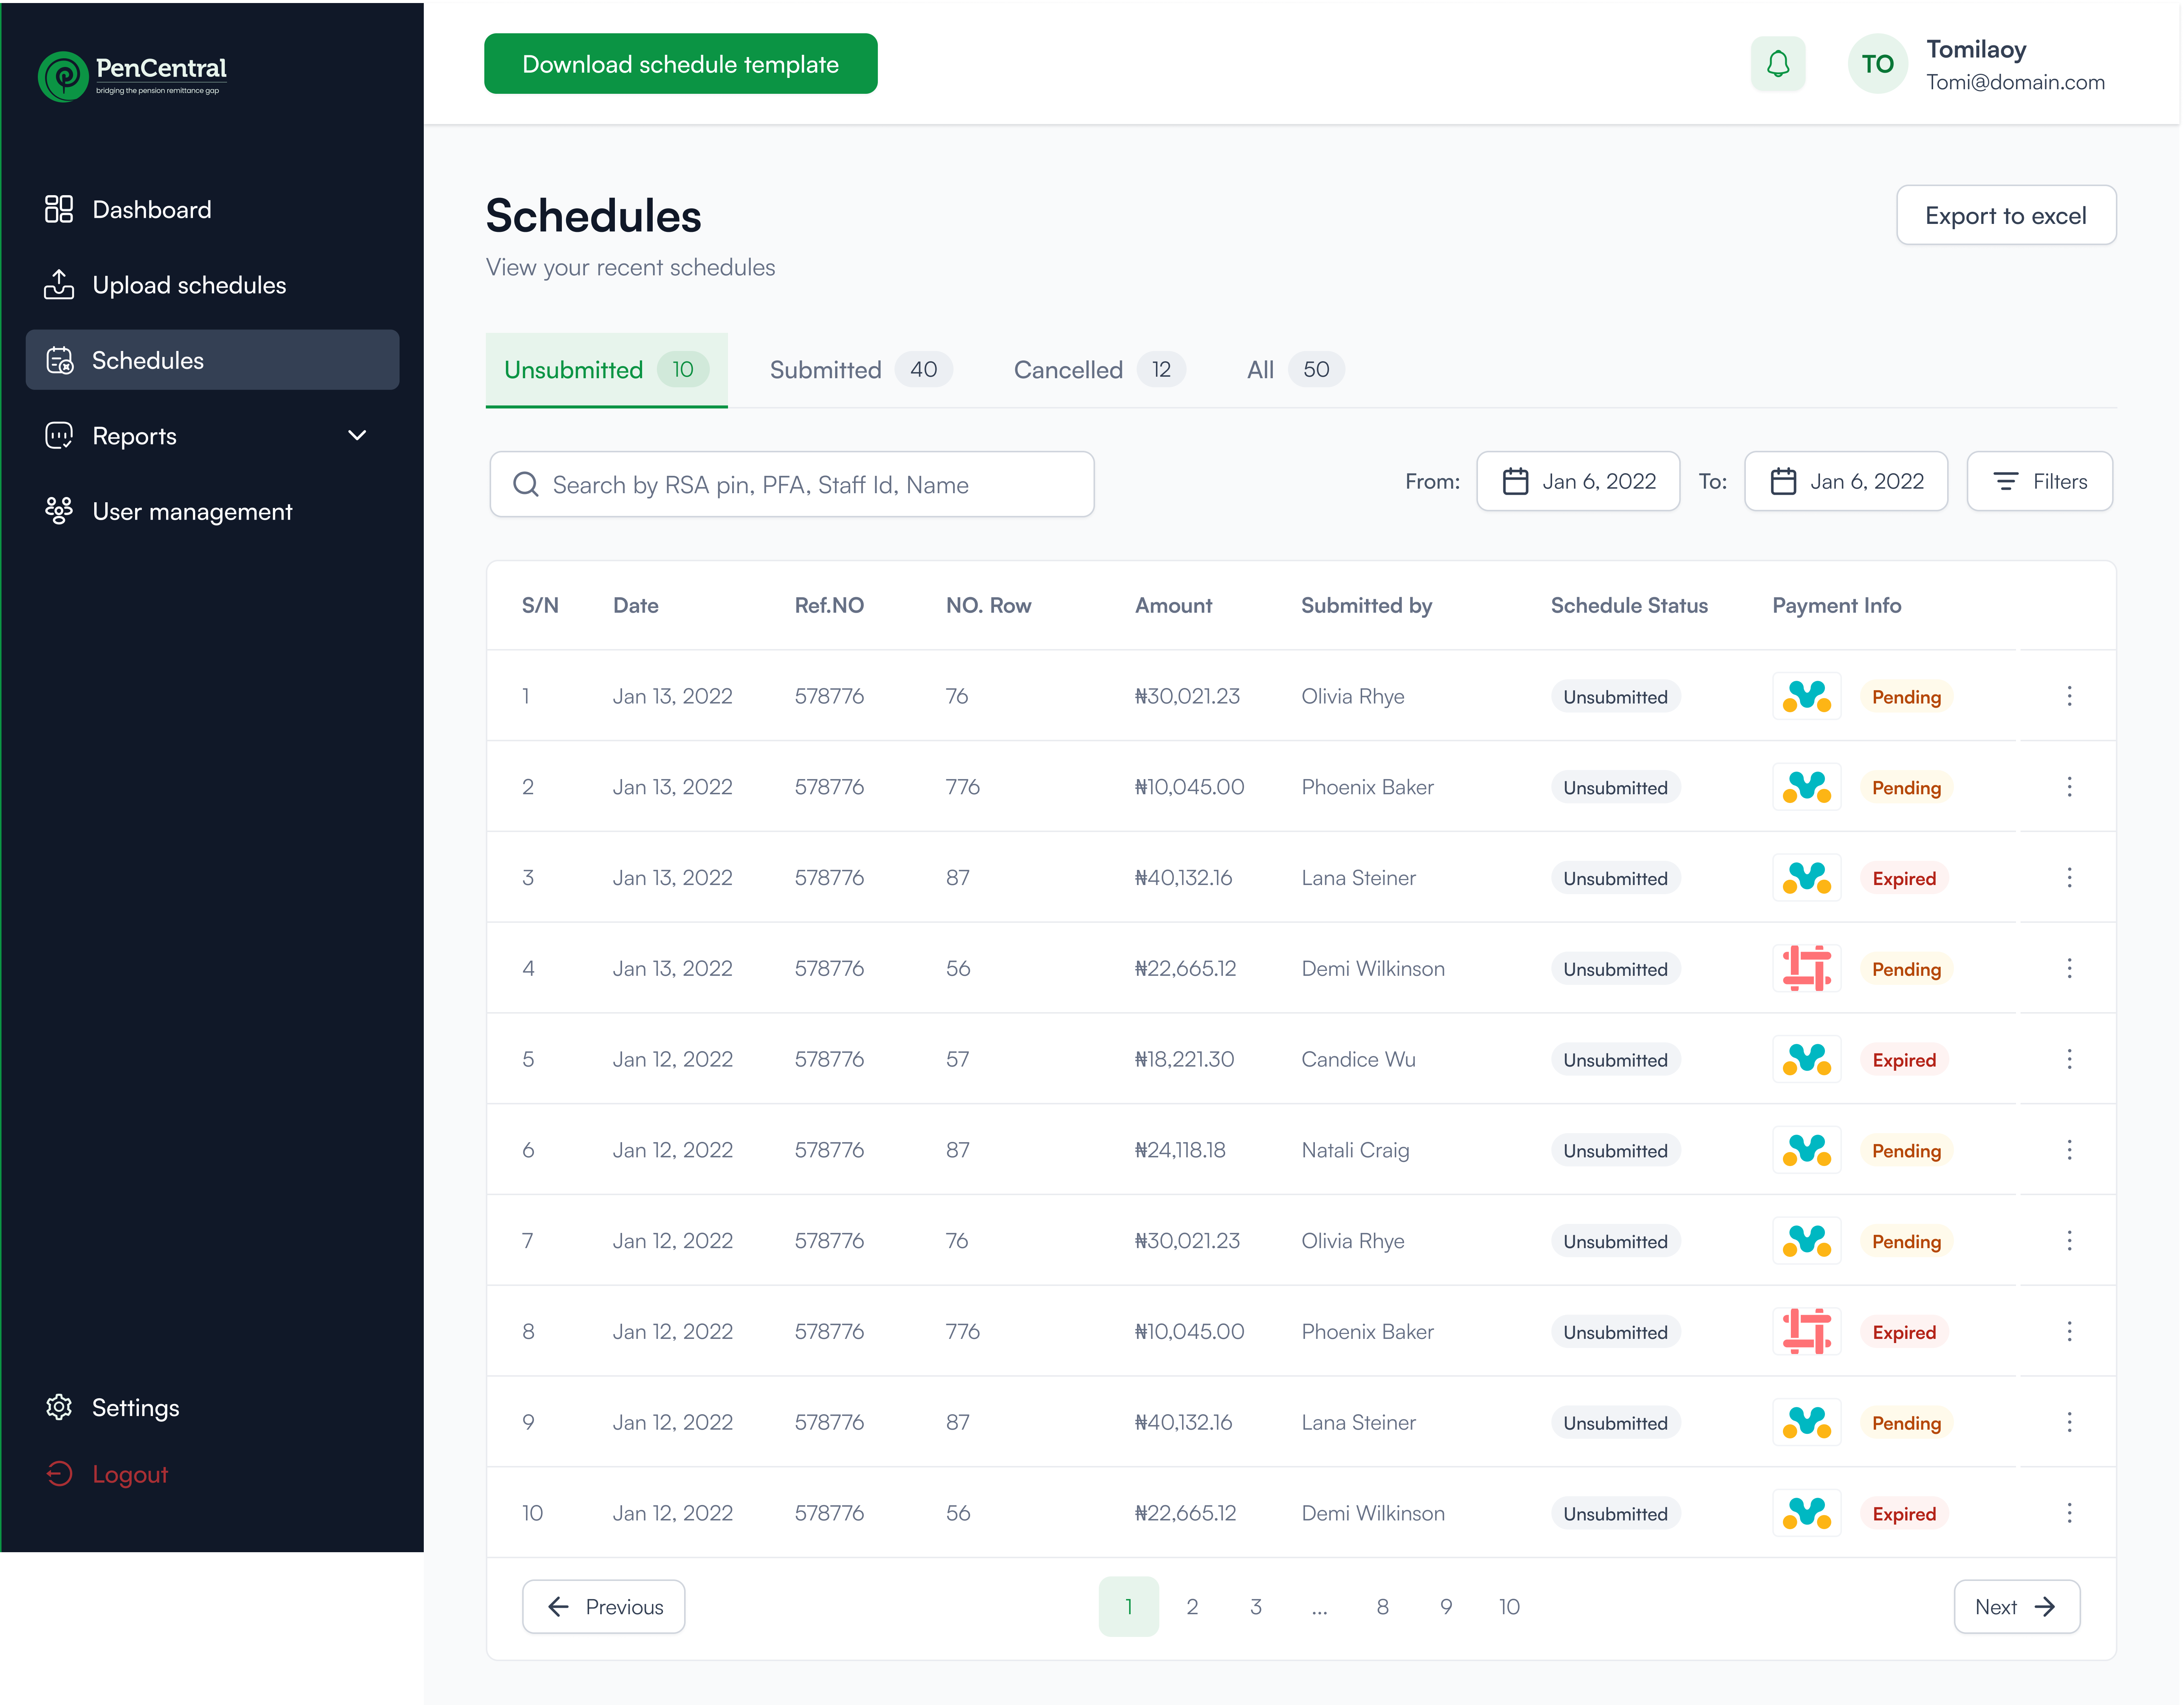
Task: Click the Logout icon
Action: click(59, 1474)
